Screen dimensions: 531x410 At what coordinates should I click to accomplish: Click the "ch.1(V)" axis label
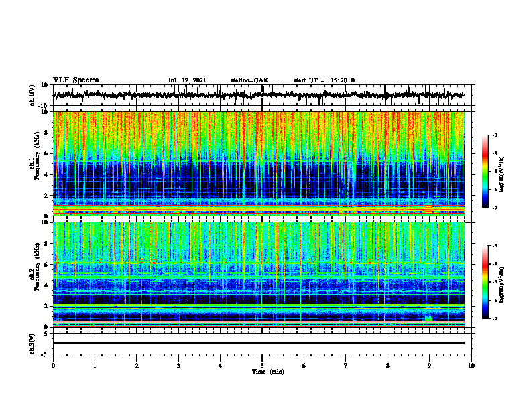(32, 95)
